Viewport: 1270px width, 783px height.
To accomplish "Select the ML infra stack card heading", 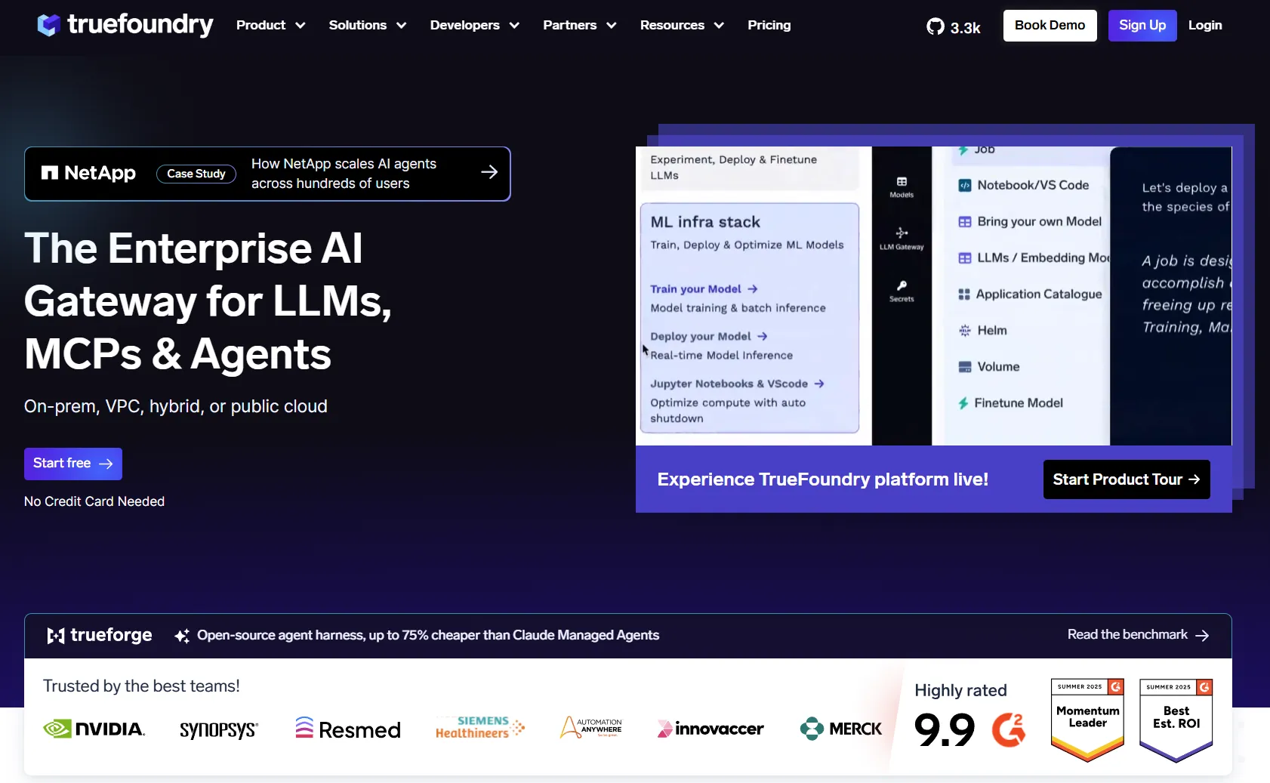I will pos(705,222).
